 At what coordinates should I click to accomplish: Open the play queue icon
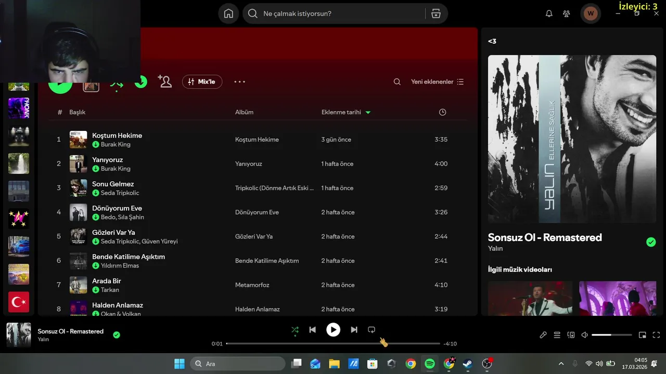(x=557, y=335)
